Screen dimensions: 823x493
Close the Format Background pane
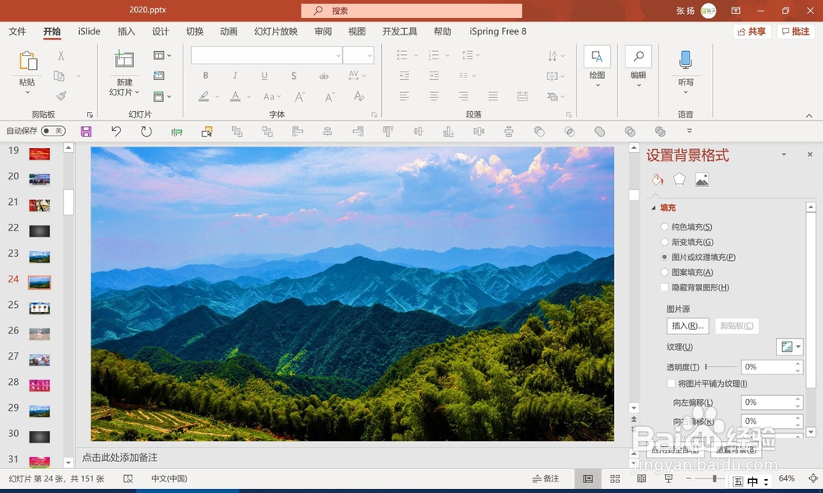pos(809,155)
